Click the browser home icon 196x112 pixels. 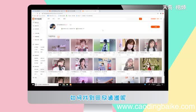click(x=39, y=13)
